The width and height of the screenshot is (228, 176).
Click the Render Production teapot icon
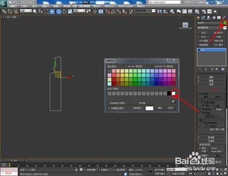pos(215,11)
